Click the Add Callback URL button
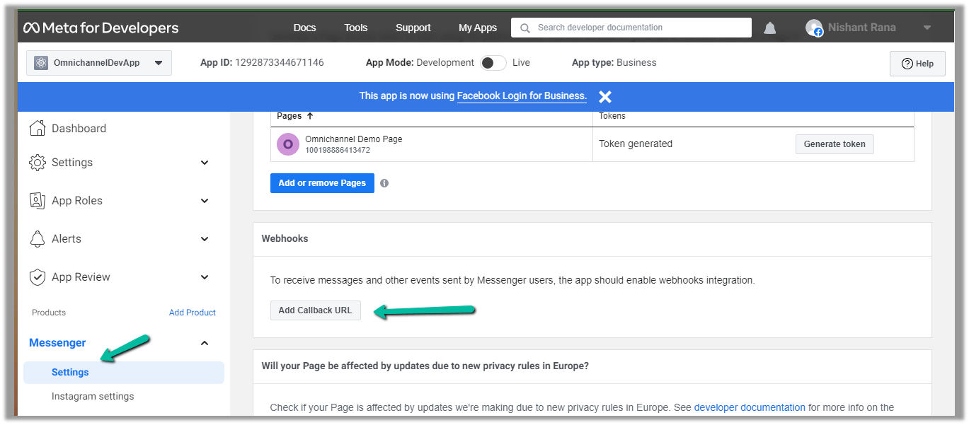The width and height of the screenshot is (969, 425). 315,310
